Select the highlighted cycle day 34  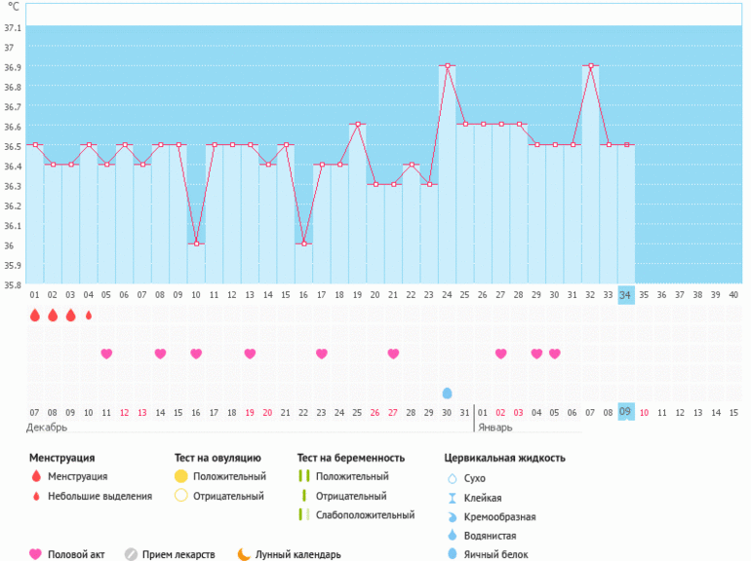pos(625,294)
